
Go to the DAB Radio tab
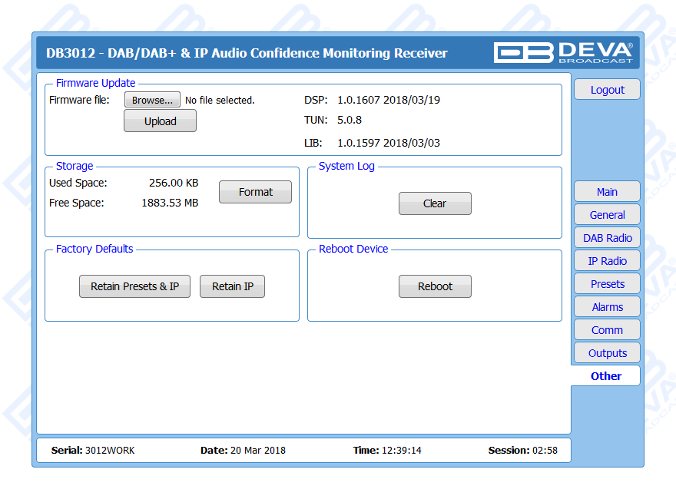click(x=607, y=238)
